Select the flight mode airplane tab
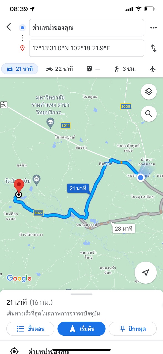This screenshot has width=163, height=354. point(153,69)
